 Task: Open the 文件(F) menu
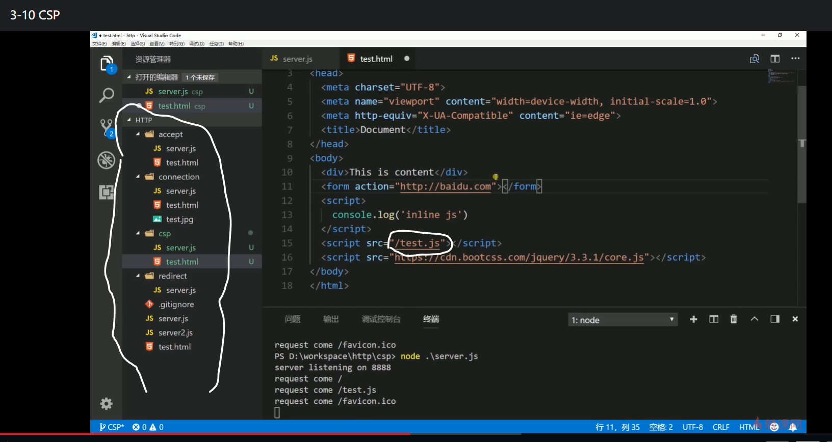point(99,44)
